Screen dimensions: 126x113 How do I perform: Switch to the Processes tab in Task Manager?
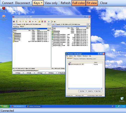(x=76, y=59)
